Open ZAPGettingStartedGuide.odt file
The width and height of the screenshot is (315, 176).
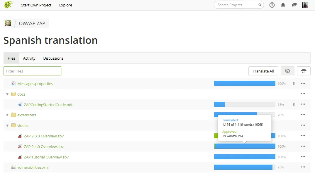(48, 105)
